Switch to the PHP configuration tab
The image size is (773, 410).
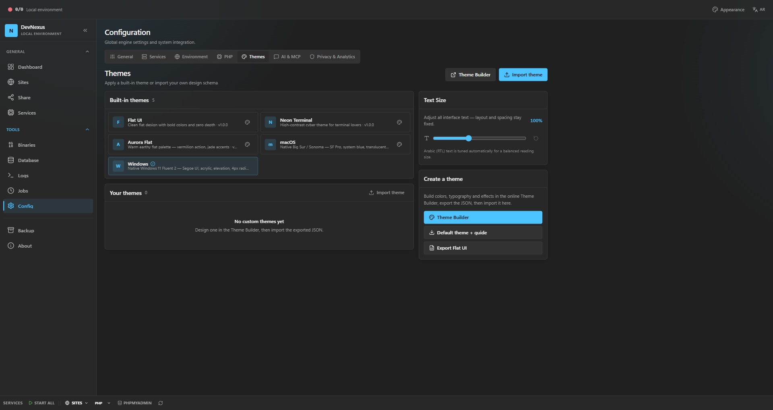click(x=225, y=57)
